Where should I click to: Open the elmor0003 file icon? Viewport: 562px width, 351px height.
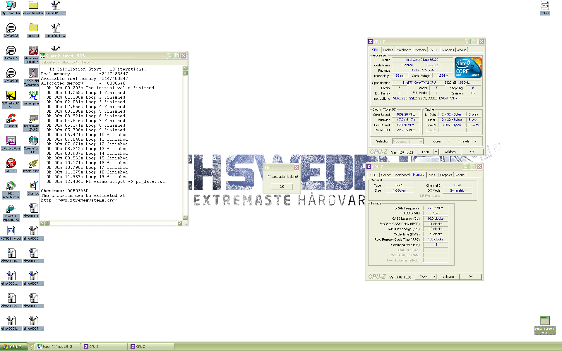coord(11,323)
